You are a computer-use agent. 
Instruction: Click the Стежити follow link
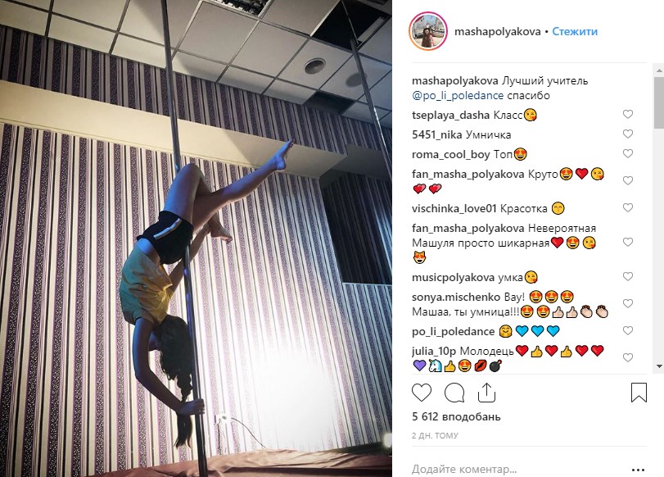click(x=575, y=31)
